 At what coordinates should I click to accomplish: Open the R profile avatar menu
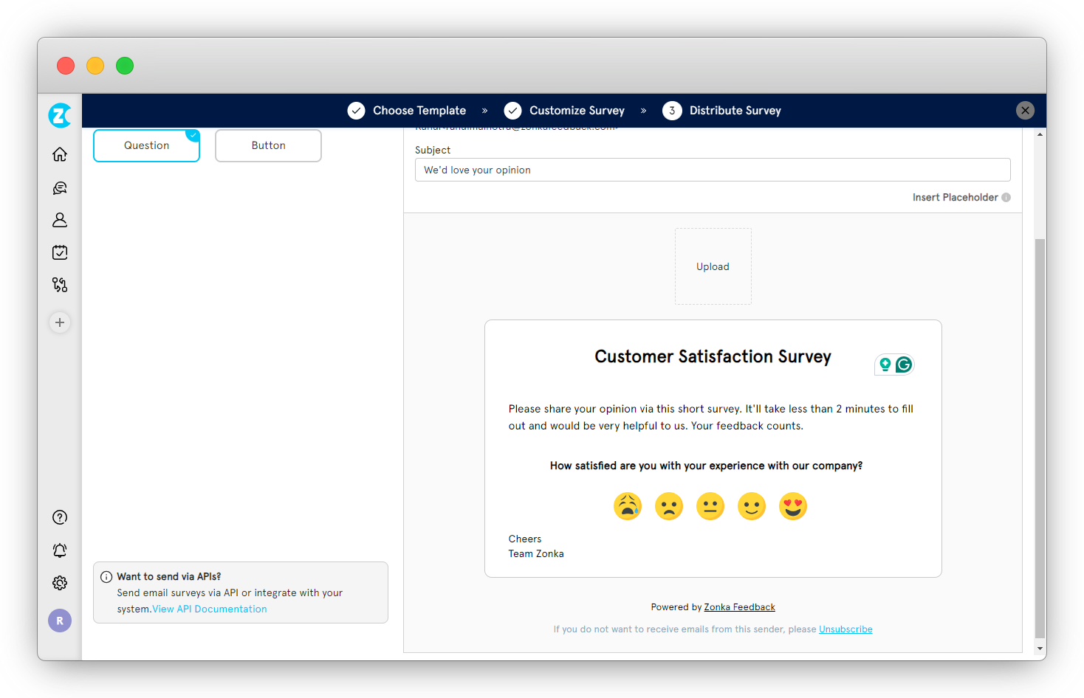[x=59, y=620]
